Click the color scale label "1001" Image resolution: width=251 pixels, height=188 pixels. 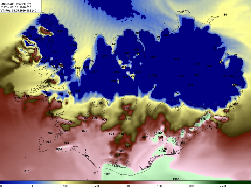(192, 186)
